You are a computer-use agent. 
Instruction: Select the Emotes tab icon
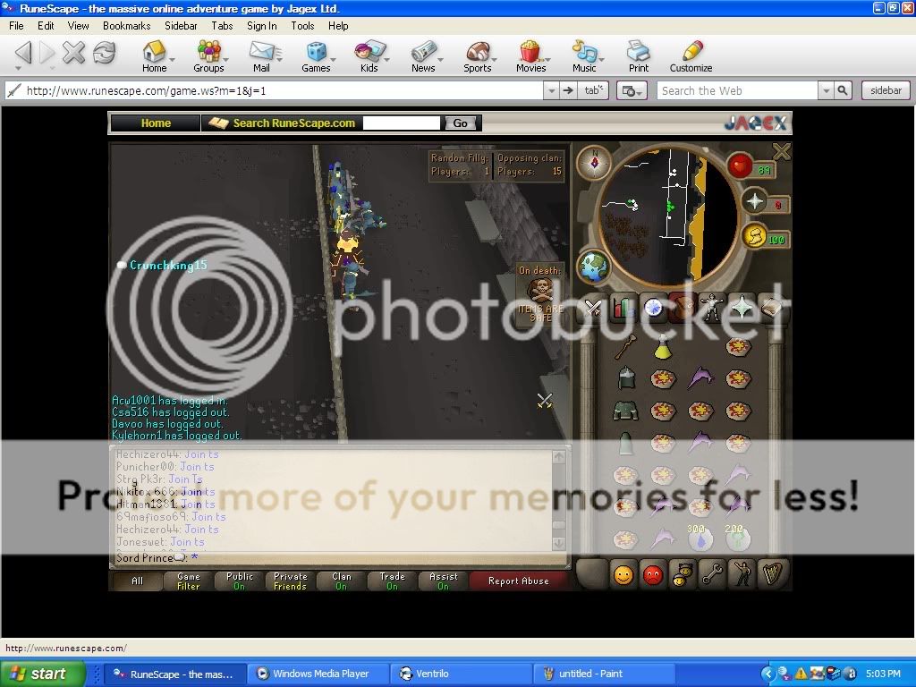[743, 574]
